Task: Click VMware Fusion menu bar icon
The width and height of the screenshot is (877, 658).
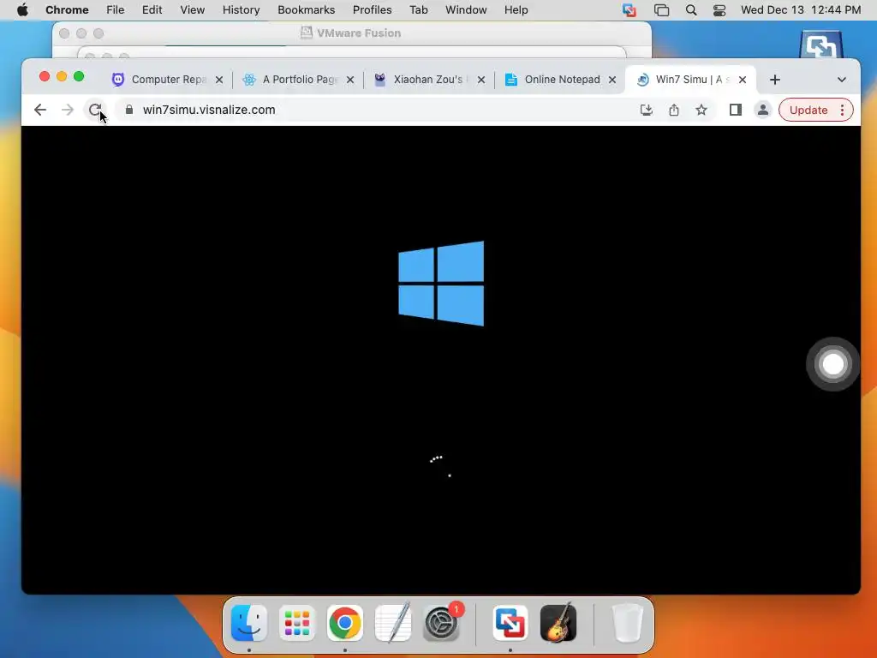Action: tap(629, 10)
